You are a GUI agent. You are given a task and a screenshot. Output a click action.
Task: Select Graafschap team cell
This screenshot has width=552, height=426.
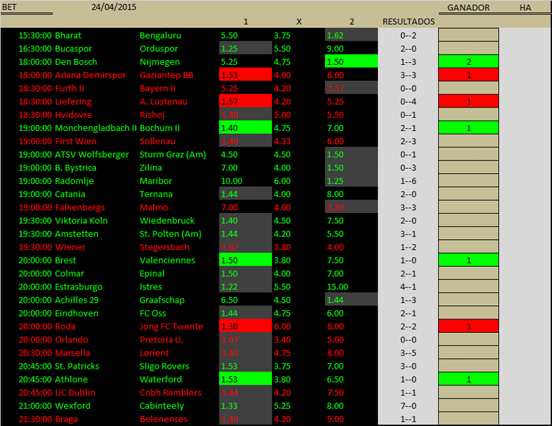click(162, 300)
